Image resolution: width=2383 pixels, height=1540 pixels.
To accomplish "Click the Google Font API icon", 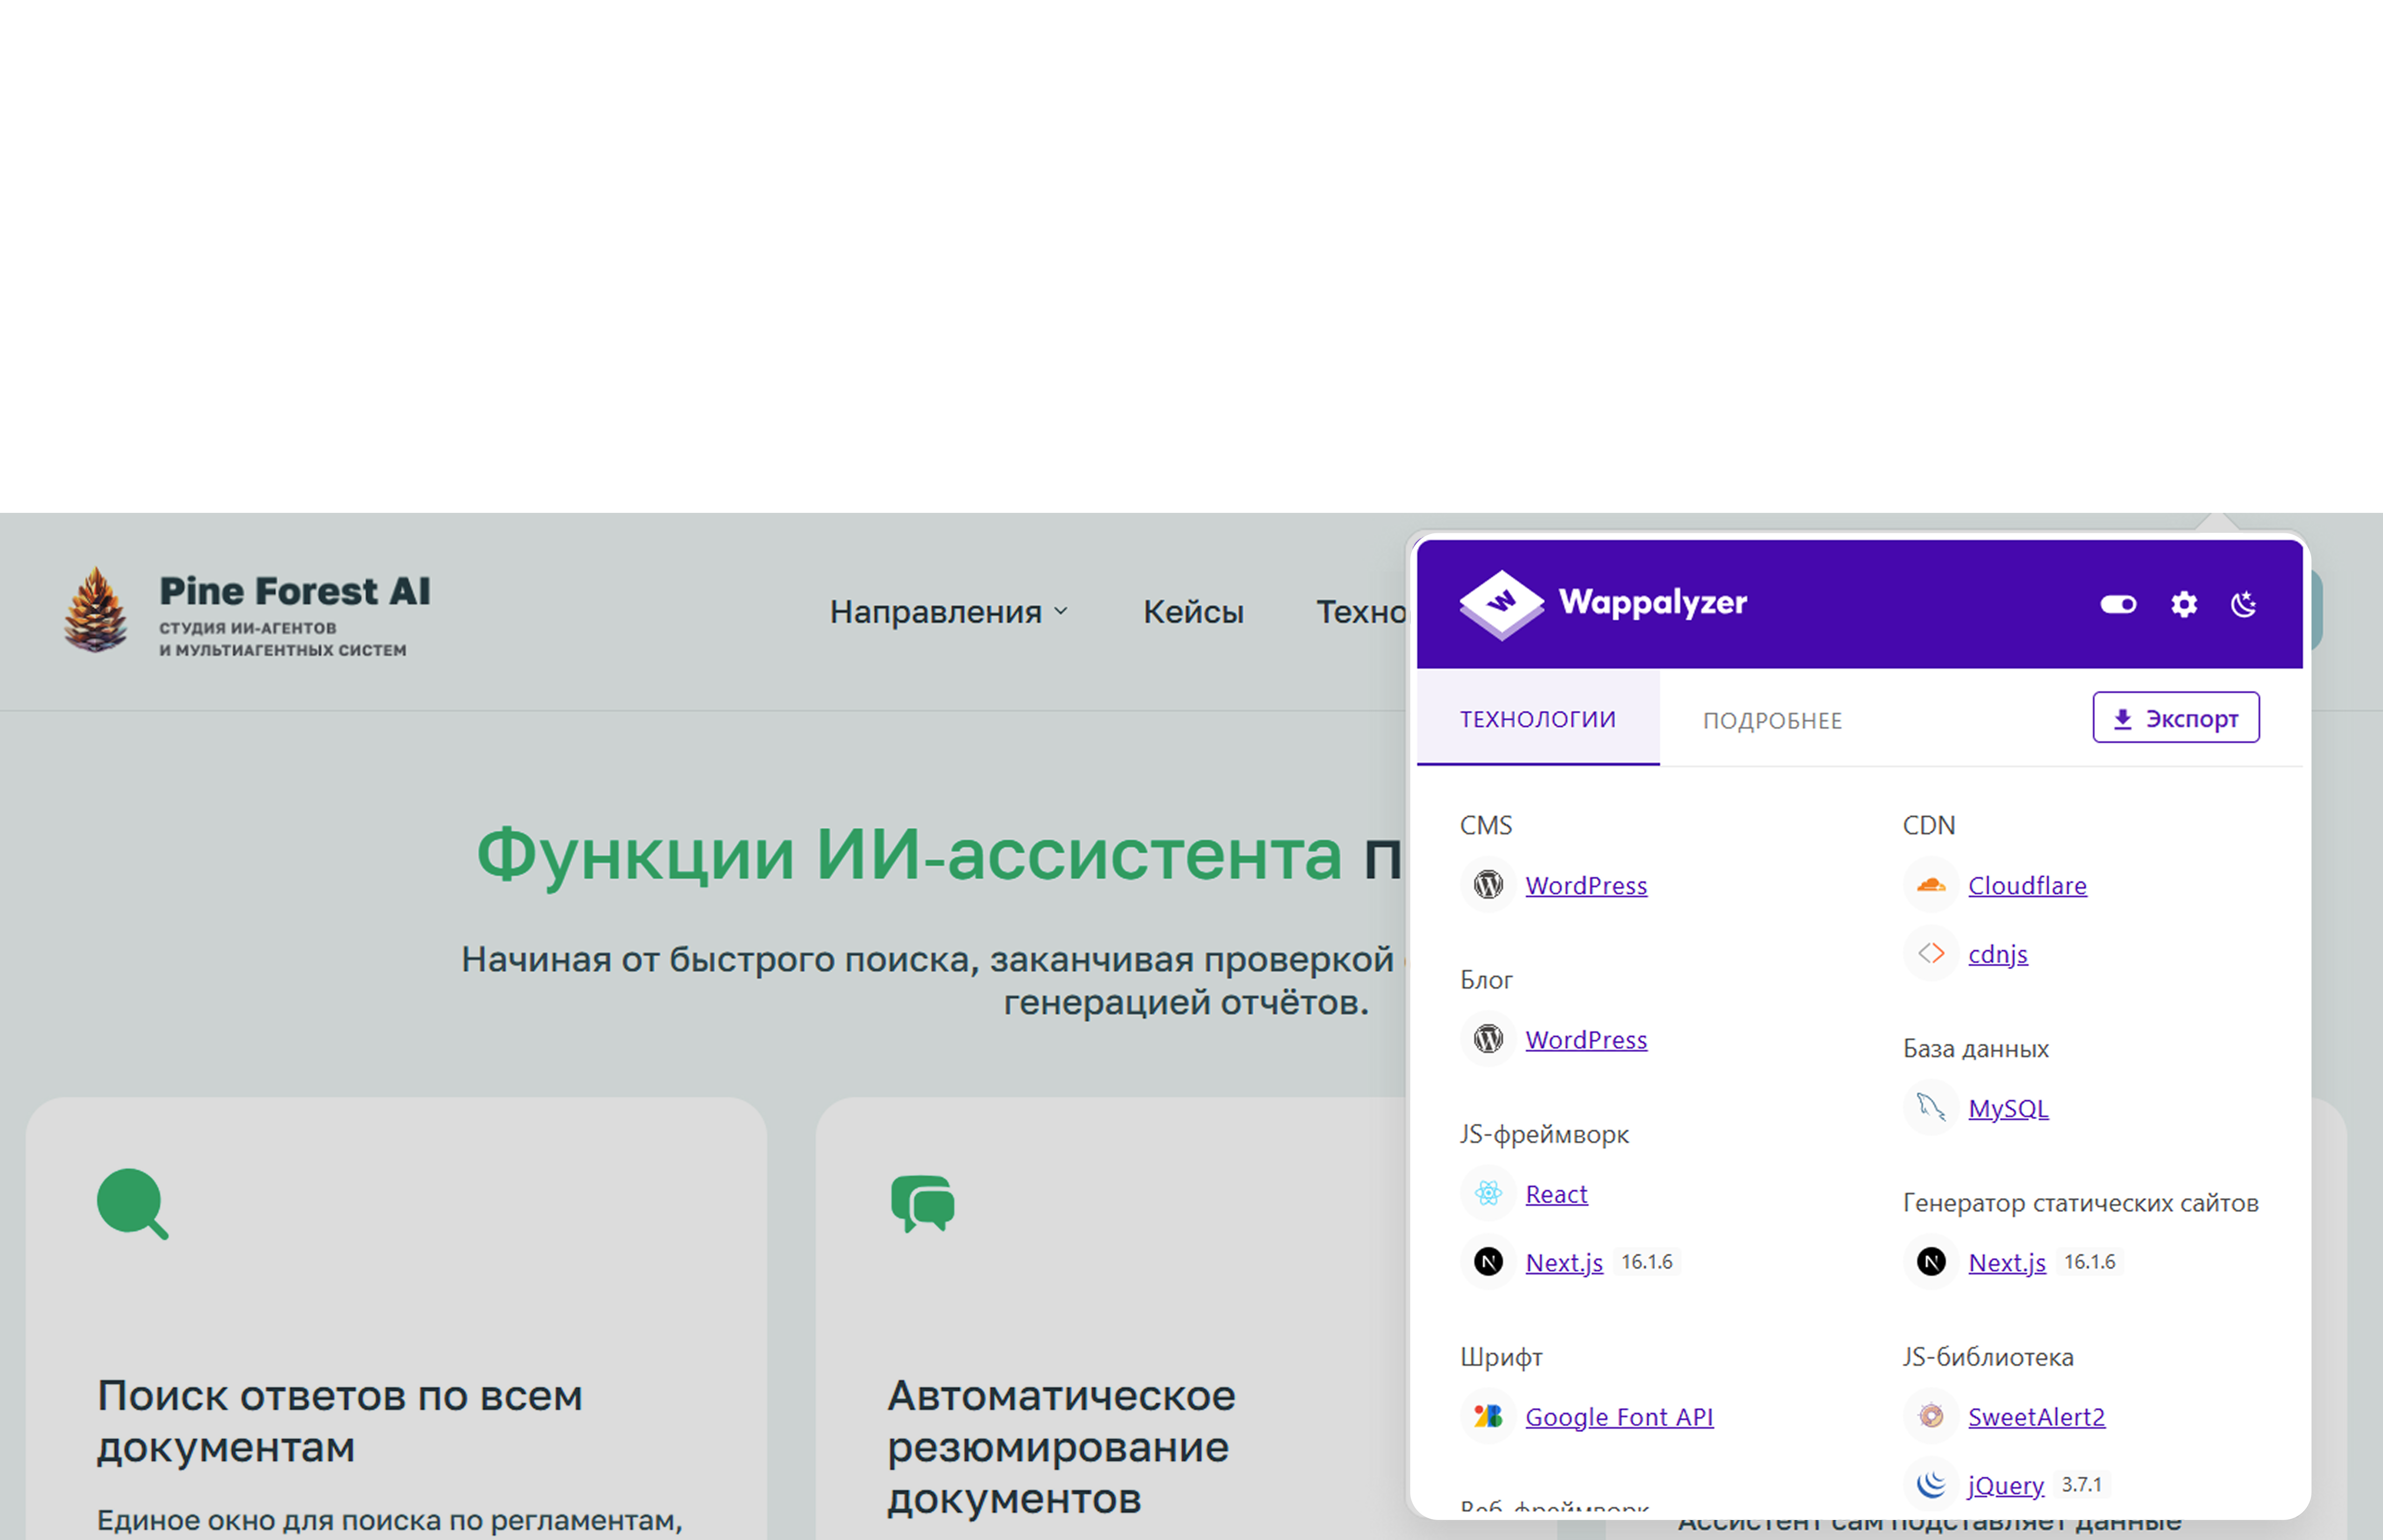I will click(1488, 1416).
